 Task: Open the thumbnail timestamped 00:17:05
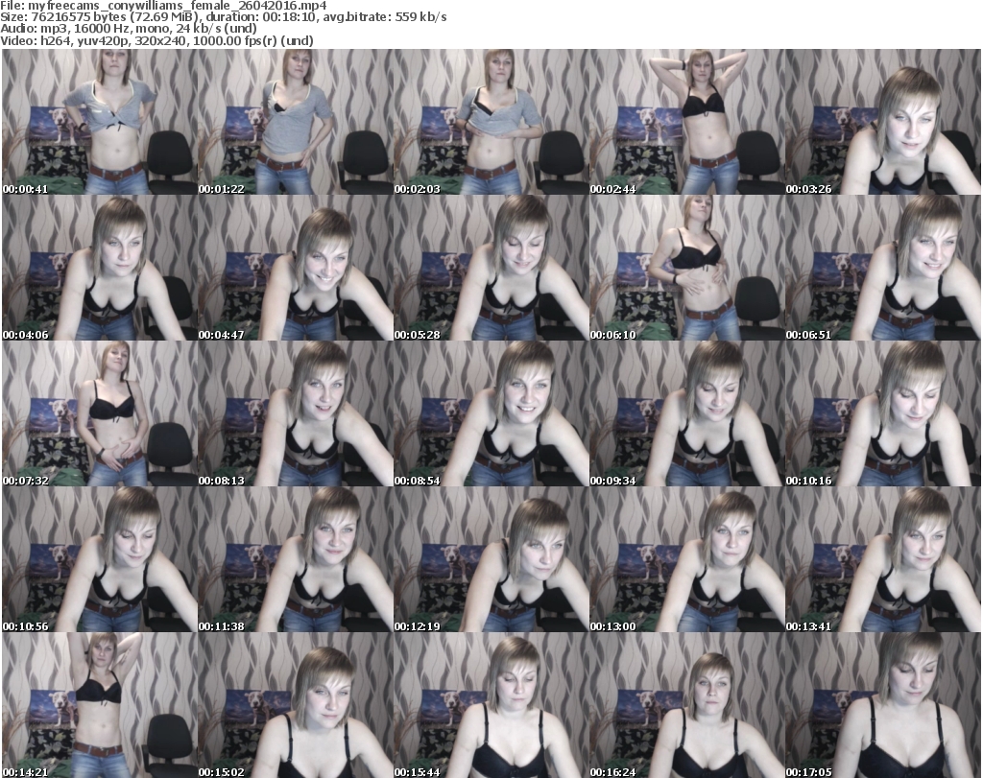[x=882, y=705]
